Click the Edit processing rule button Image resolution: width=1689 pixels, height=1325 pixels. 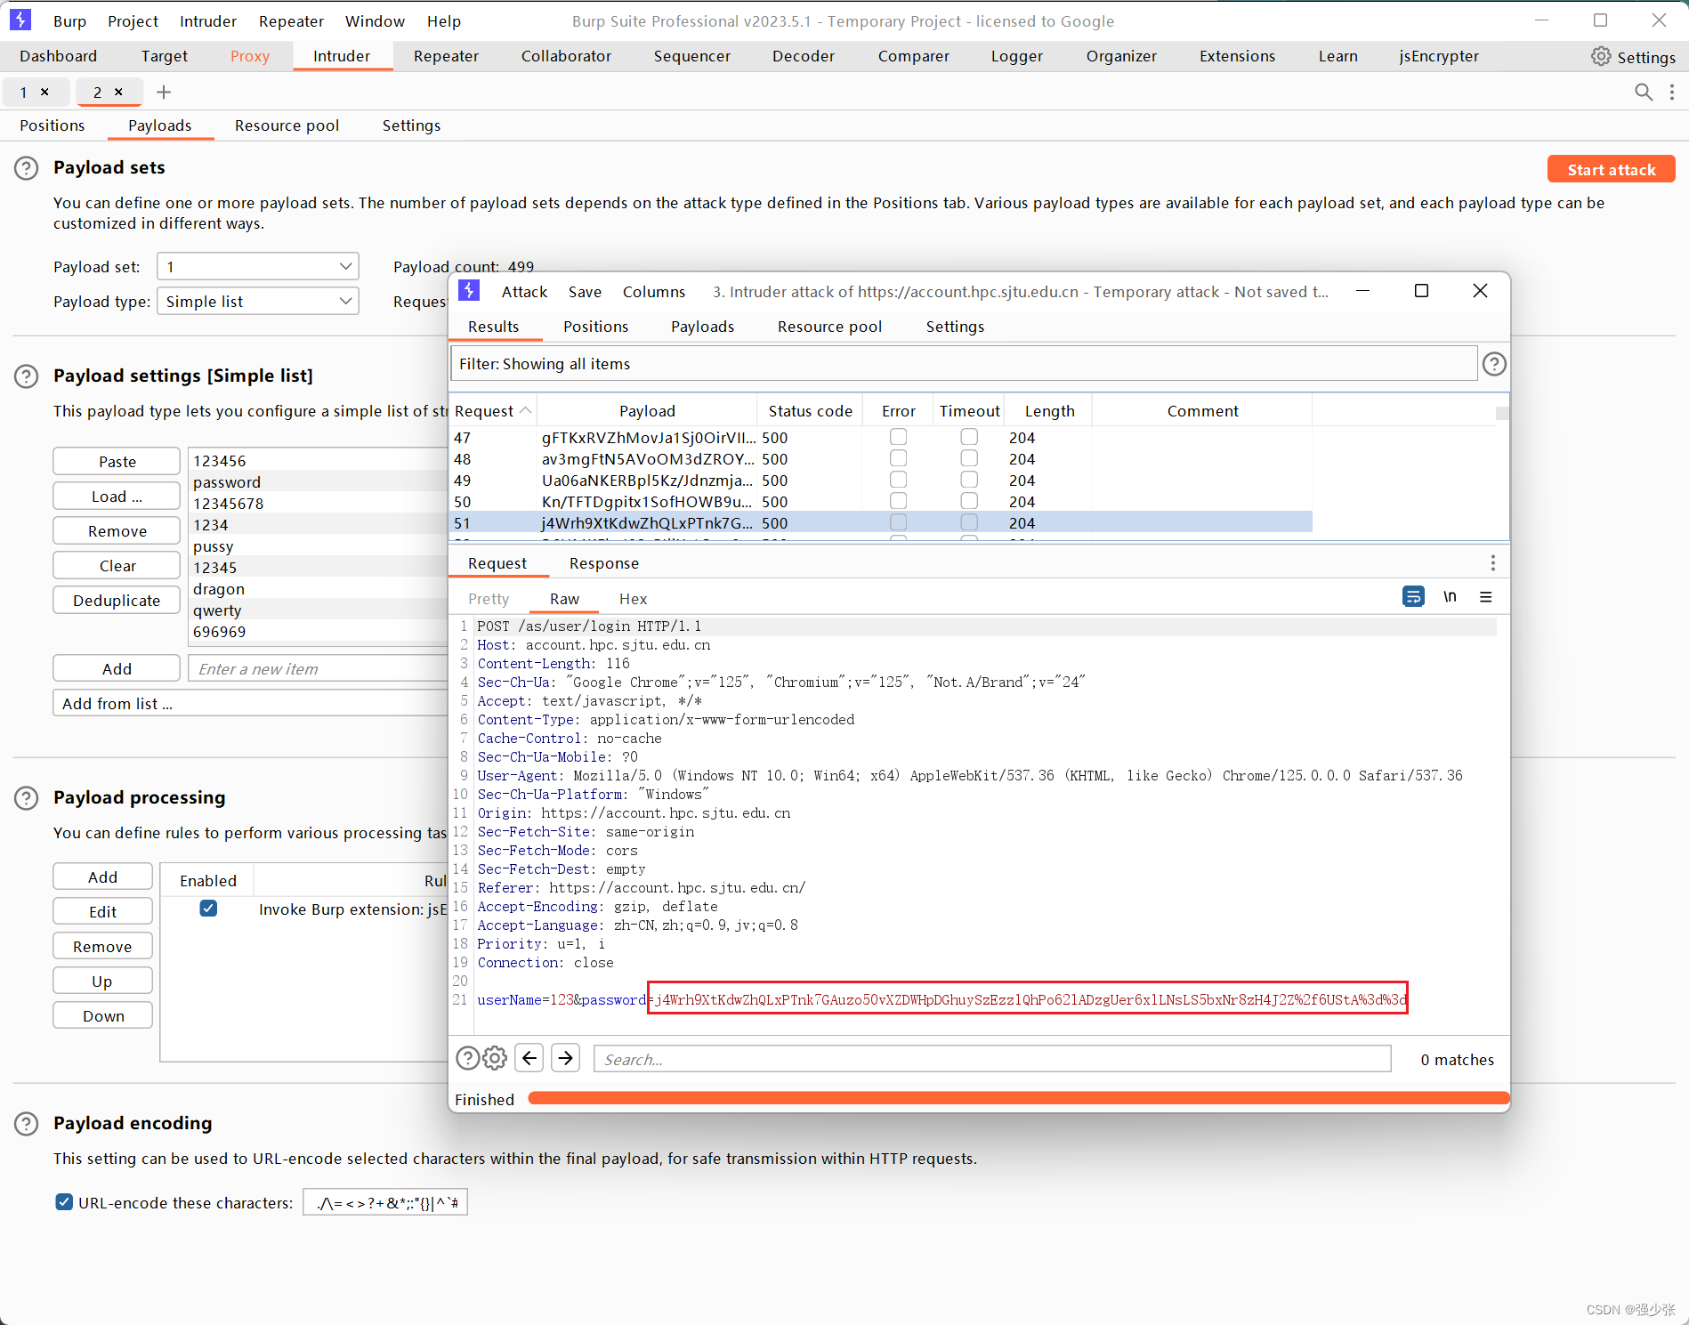pos(102,911)
